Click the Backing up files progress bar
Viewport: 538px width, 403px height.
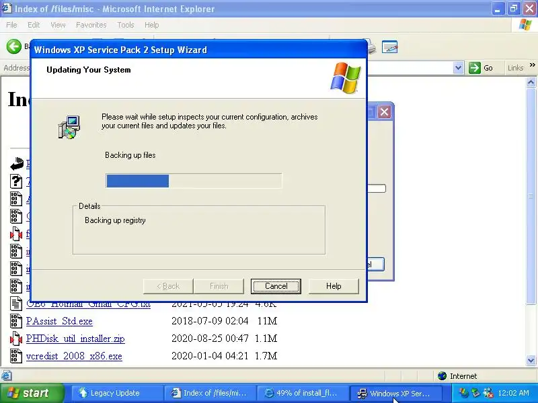194,181
